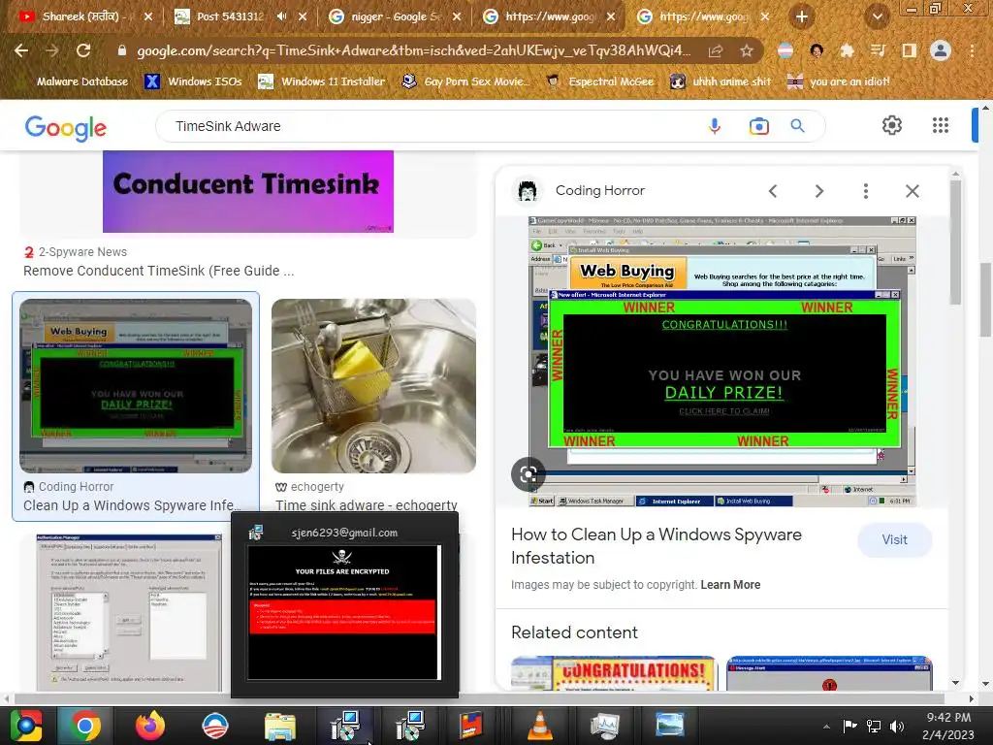Show next image in preview panel
The image size is (993, 745).
pos(818,191)
